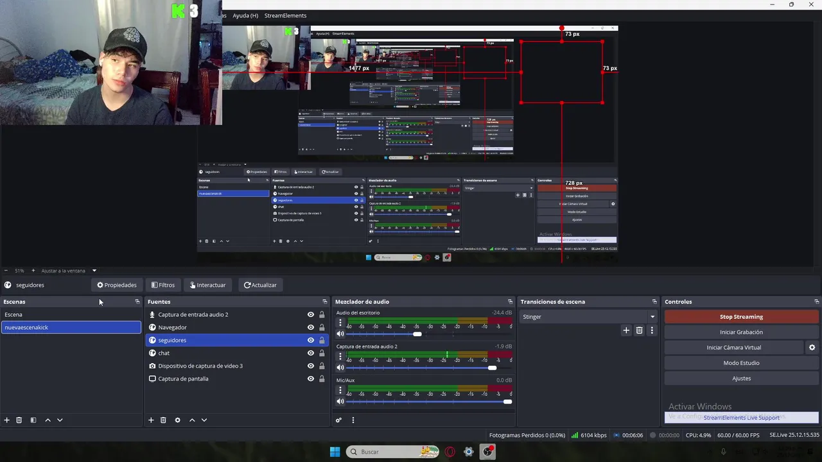This screenshot has width=822, height=462.
Task: Click Iniciar Grabación button
Action: [741, 332]
